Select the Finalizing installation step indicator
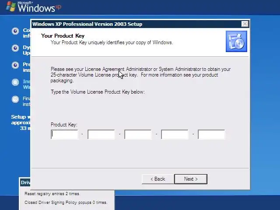The width and height of the screenshot is (280, 210). (15, 99)
